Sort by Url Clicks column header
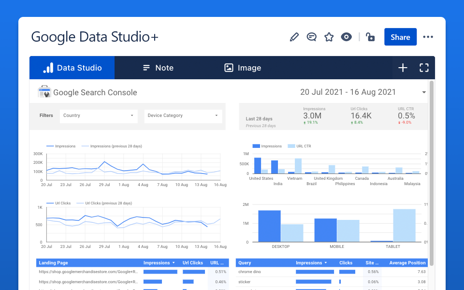Screen dimensions: 464x290 193,263
